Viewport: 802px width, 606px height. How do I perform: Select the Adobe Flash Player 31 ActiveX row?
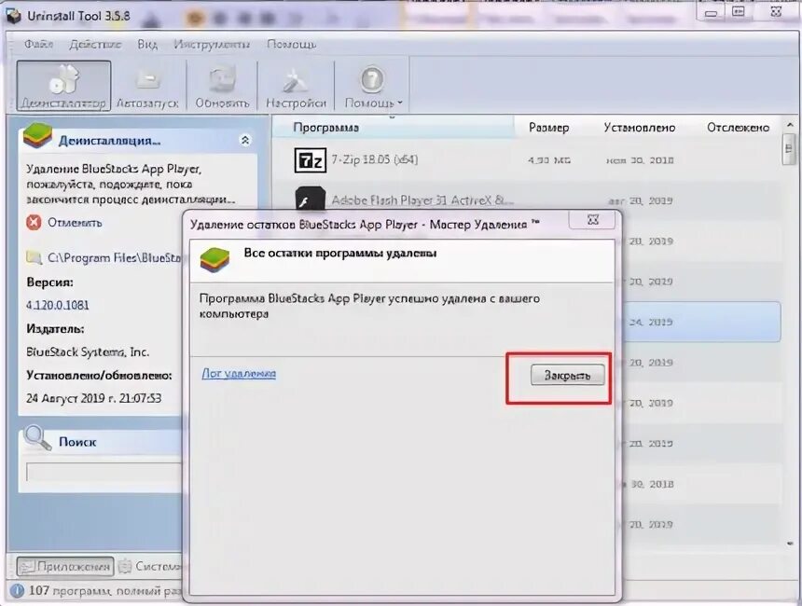(526, 200)
